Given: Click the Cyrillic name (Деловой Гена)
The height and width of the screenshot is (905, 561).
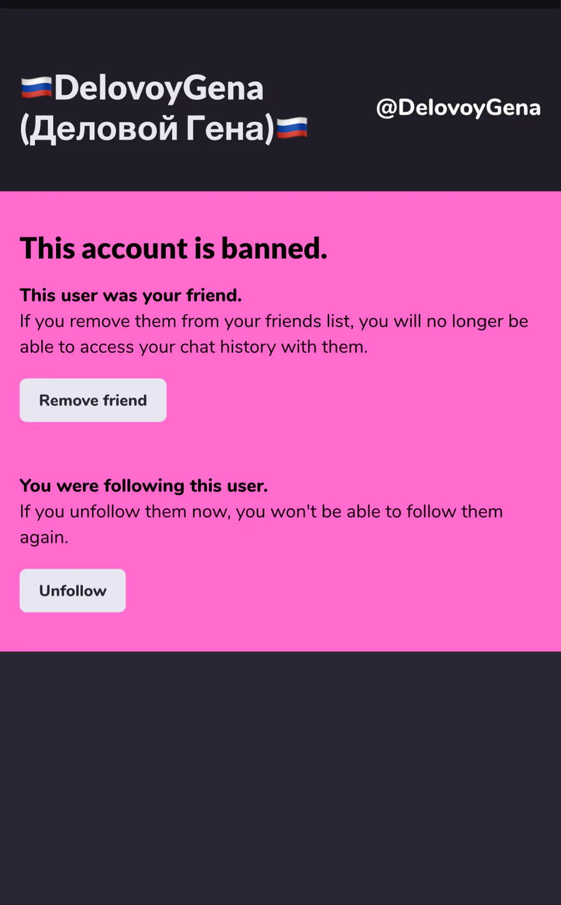Looking at the screenshot, I should (x=147, y=128).
